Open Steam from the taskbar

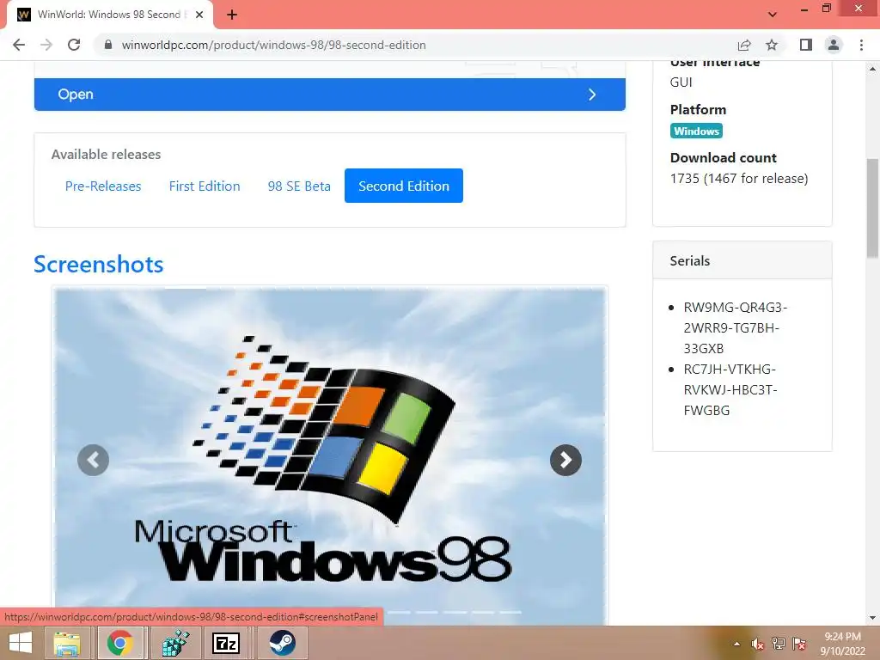click(282, 643)
